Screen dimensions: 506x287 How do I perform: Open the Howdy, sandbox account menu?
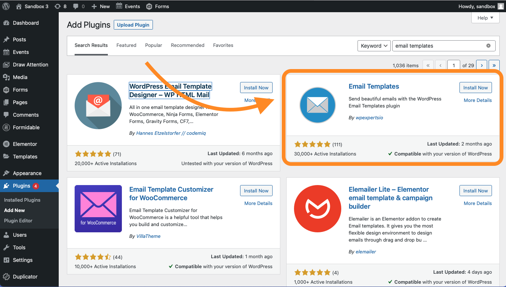point(477,6)
